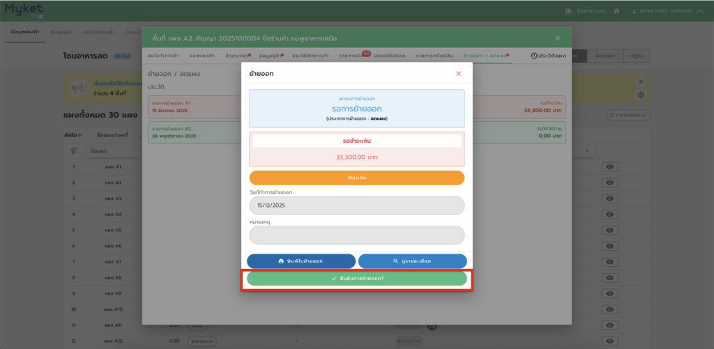This screenshot has width=714, height=349.
Task: Click the orange ชำระเงิน payment button
Action: (x=356, y=178)
